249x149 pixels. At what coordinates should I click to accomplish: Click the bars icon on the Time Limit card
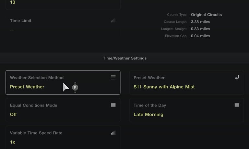pos(113,20)
